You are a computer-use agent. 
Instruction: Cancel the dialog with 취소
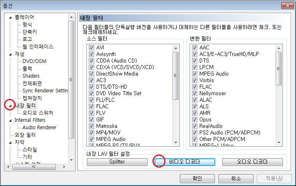coord(236,178)
